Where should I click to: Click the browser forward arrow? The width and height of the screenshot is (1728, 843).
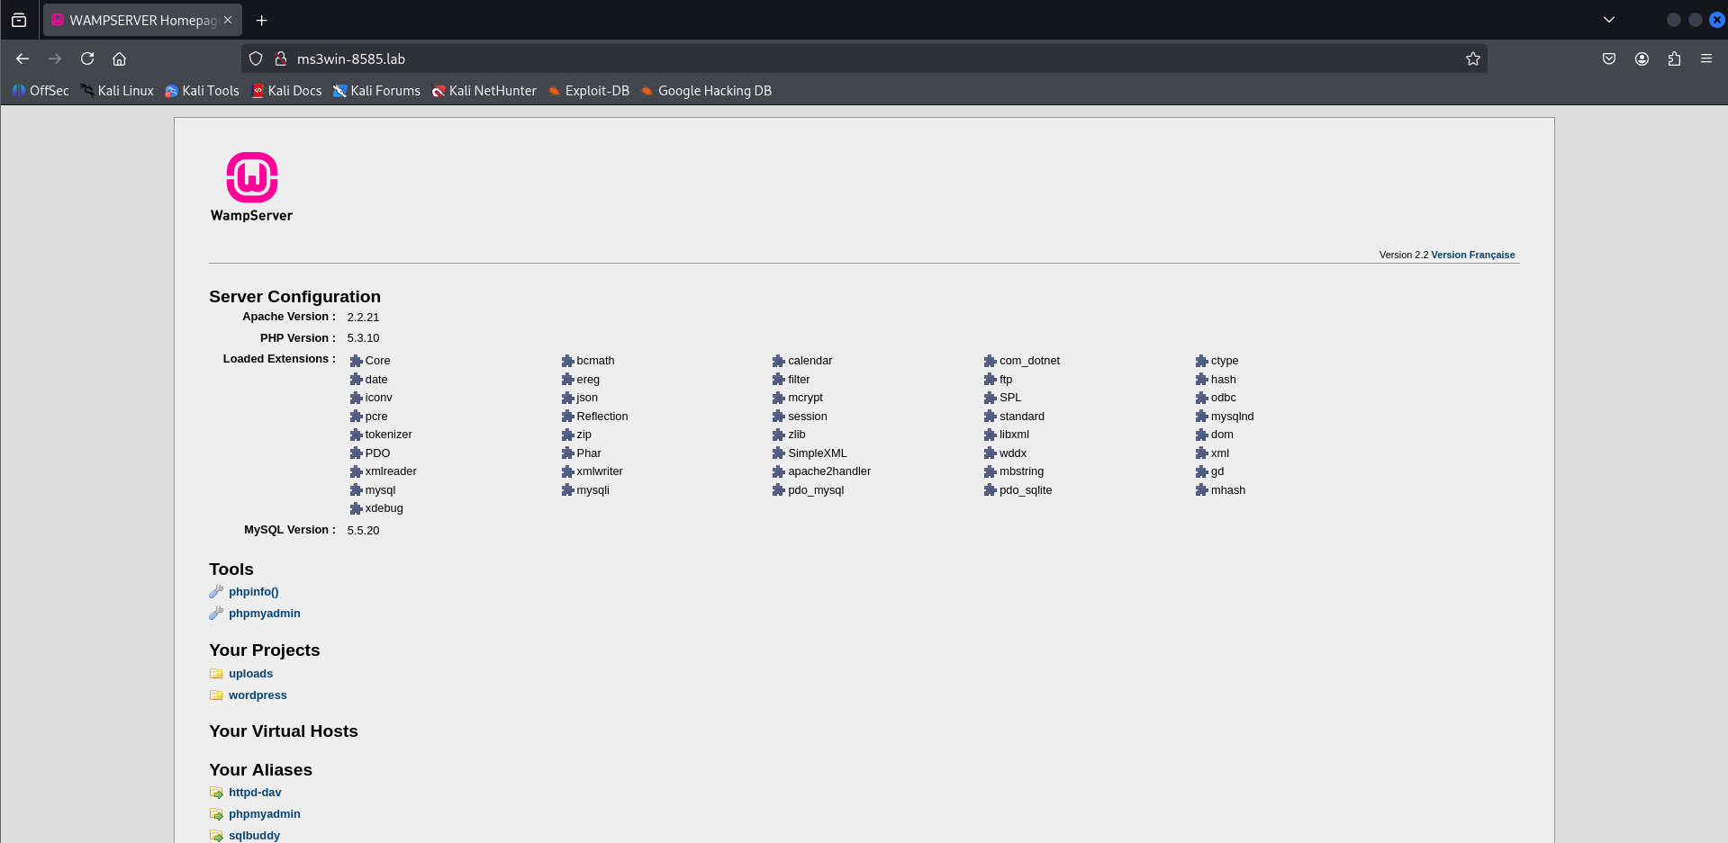coord(55,58)
